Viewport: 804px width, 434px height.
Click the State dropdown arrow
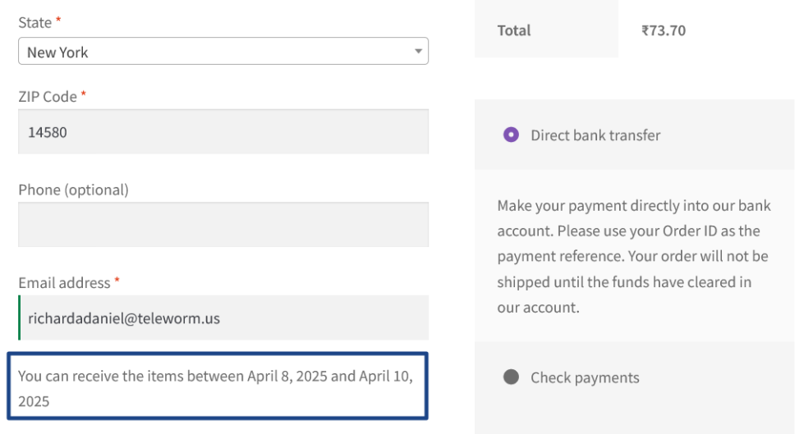click(418, 52)
